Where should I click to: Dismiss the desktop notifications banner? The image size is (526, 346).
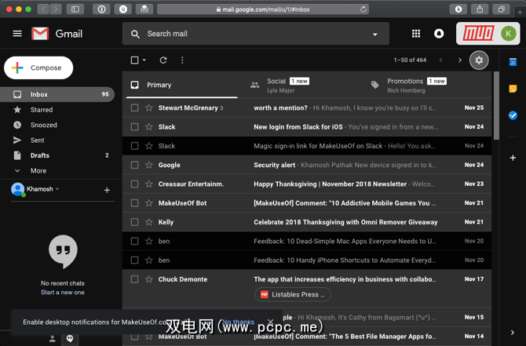270,322
